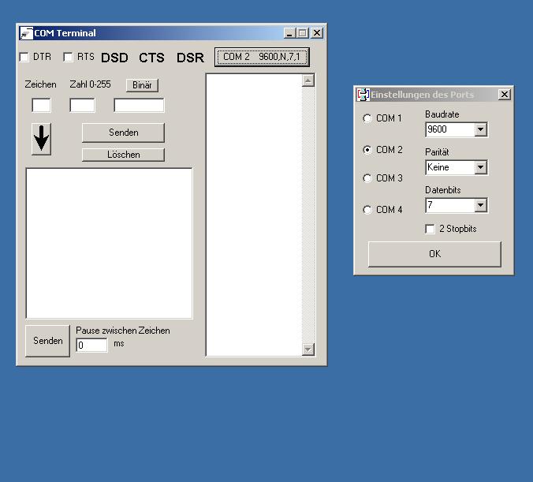Click the receive area scrollbar track
This screenshot has height=482, width=533.
coord(308,215)
